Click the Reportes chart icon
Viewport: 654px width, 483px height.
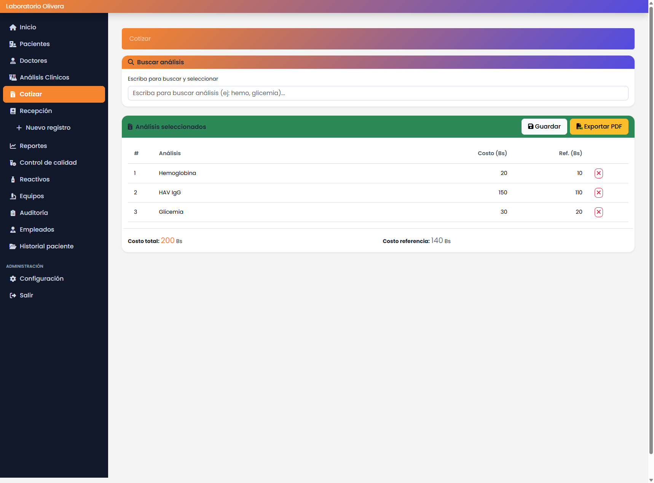coord(13,146)
